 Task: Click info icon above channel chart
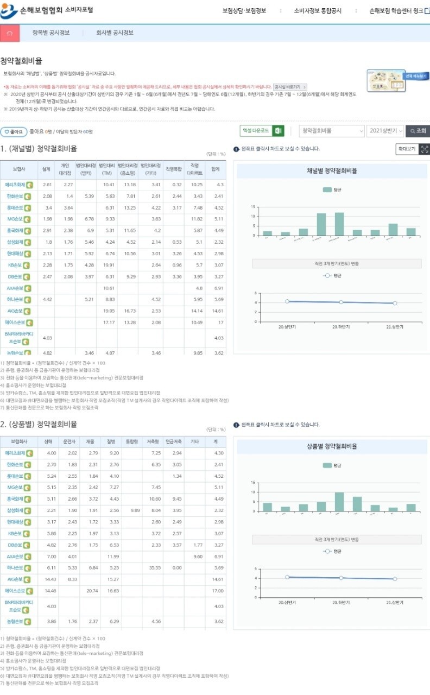[x=236, y=149]
